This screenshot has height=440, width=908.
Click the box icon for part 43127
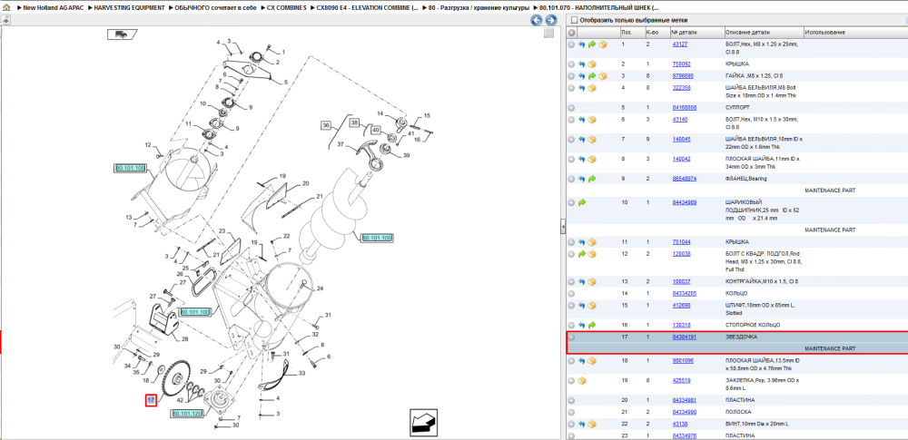[x=602, y=44]
